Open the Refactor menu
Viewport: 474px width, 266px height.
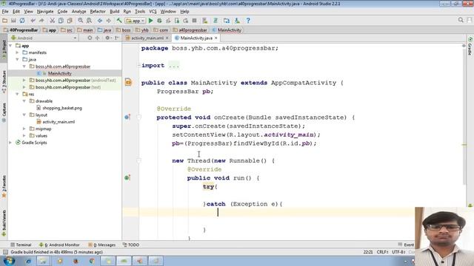click(98, 12)
